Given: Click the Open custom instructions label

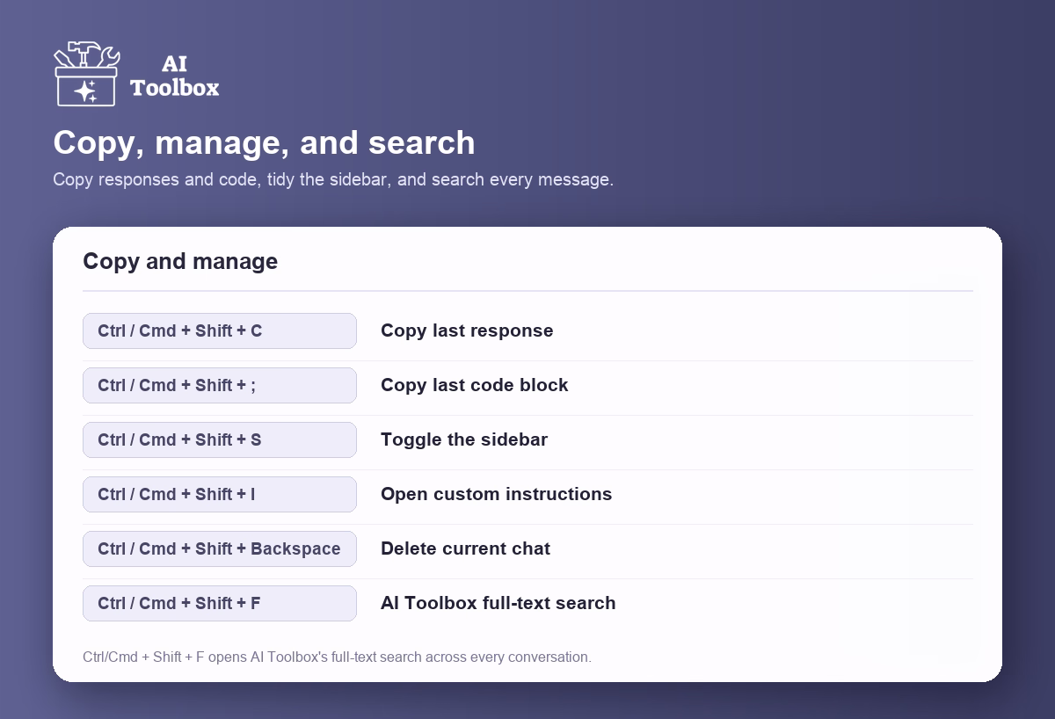Looking at the screenshot, I should [496, 494].
